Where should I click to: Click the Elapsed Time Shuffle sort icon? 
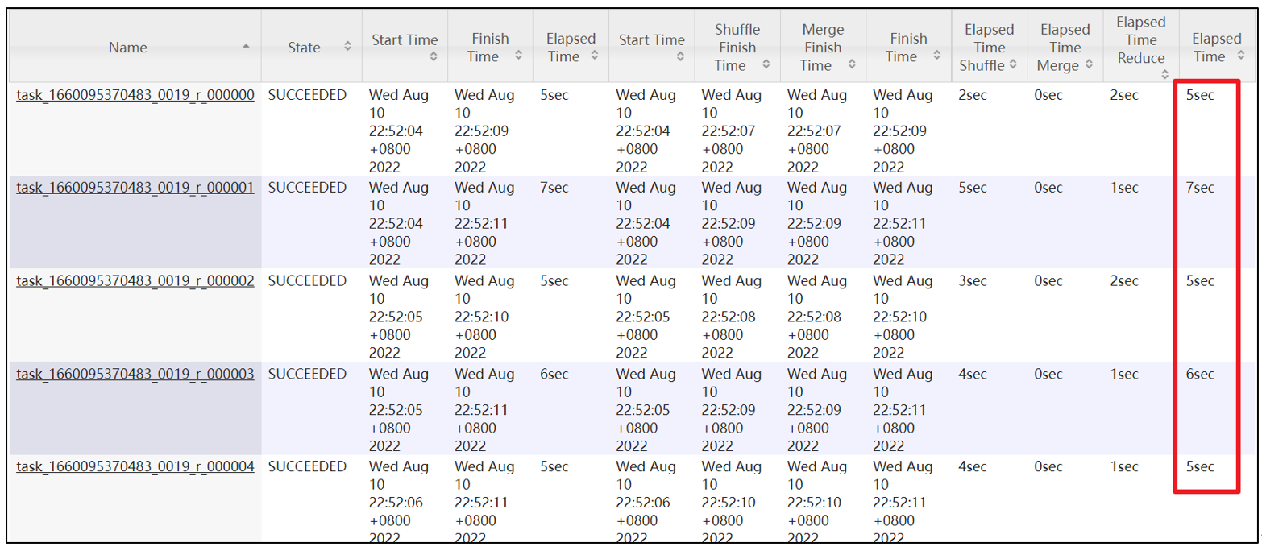point(1012,64)
